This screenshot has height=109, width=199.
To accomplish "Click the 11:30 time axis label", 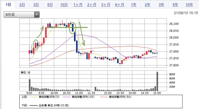I will 91,93.
